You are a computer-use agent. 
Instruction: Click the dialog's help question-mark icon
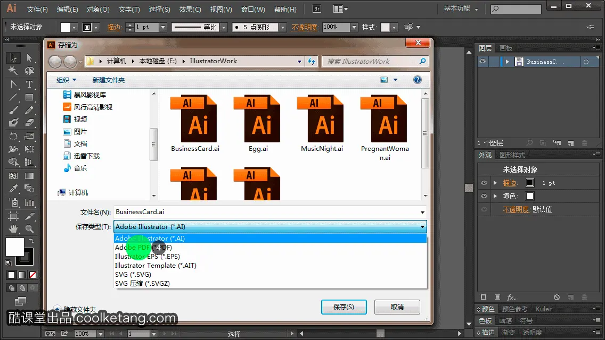(417, 80)
